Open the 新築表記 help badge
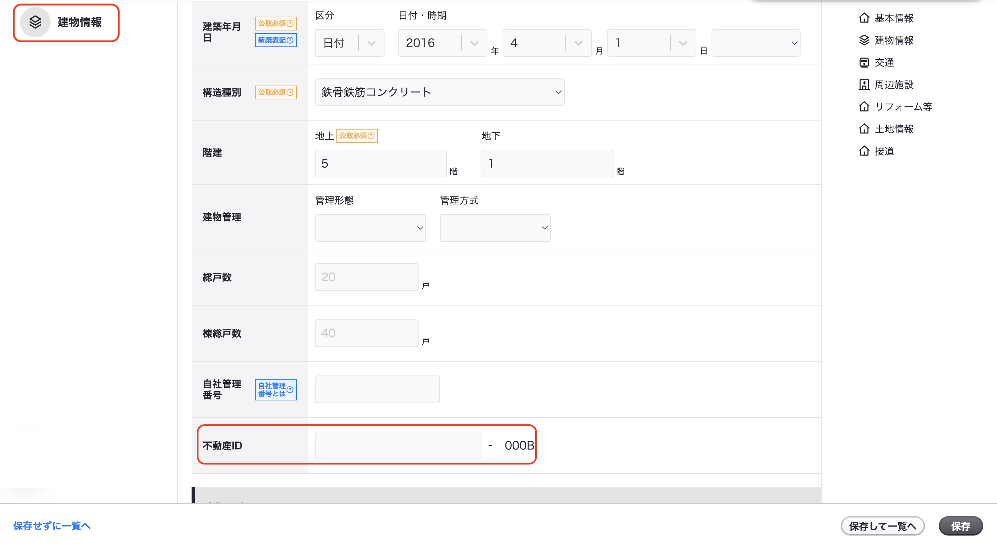The image size is (997, 548). pos(276,40)
